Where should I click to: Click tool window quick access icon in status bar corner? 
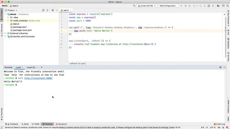2,128
